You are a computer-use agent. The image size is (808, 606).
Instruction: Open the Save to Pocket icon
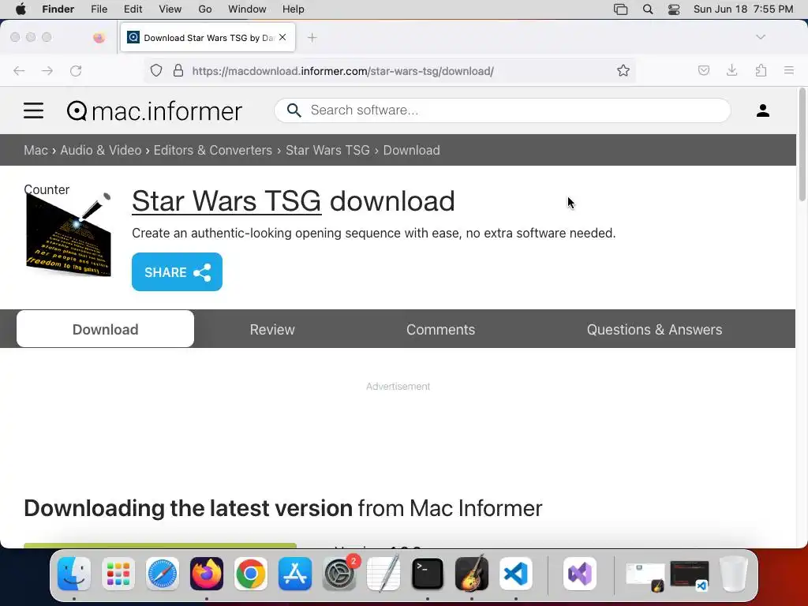tap(703, 70)
